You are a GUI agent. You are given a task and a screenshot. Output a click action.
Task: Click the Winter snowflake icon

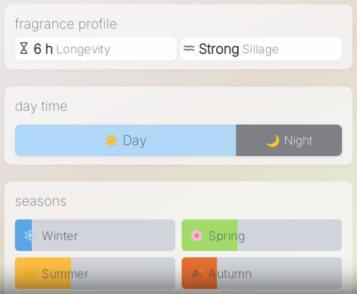[29, 235]
